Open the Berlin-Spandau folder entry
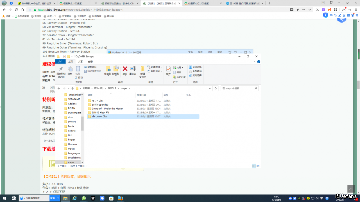The height and width of the screenshot is (202, 360). (x=100, y=105)
